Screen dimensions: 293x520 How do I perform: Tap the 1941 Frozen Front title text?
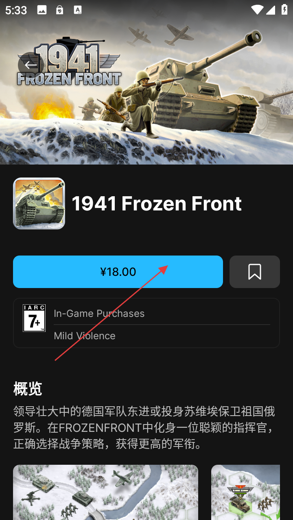pos(157,204)
